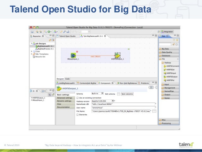Click the red error marker above tMysqlInput
The height and width of the screenshot is (152, 202).
tap(77, 52)
